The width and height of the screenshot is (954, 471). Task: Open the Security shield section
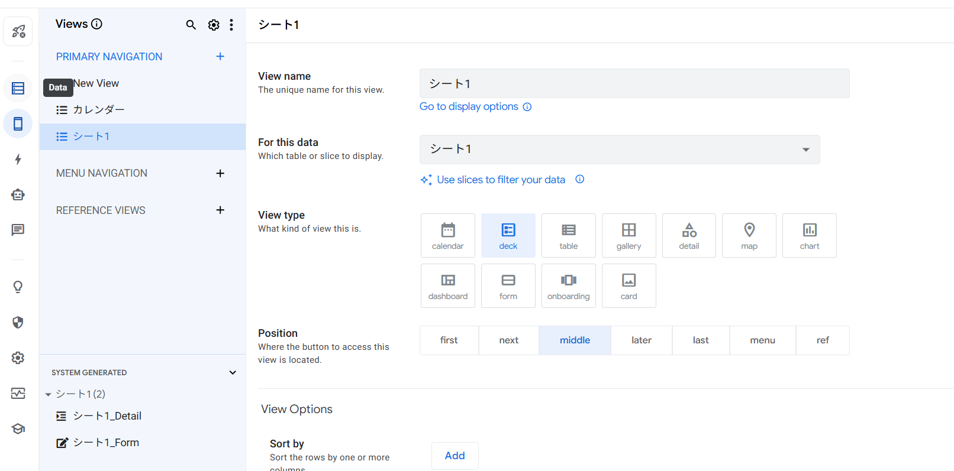[x=18, y=322]
